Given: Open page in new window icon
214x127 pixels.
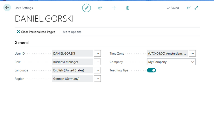Looking at the screenshot, I should click(x=189, y=8).
